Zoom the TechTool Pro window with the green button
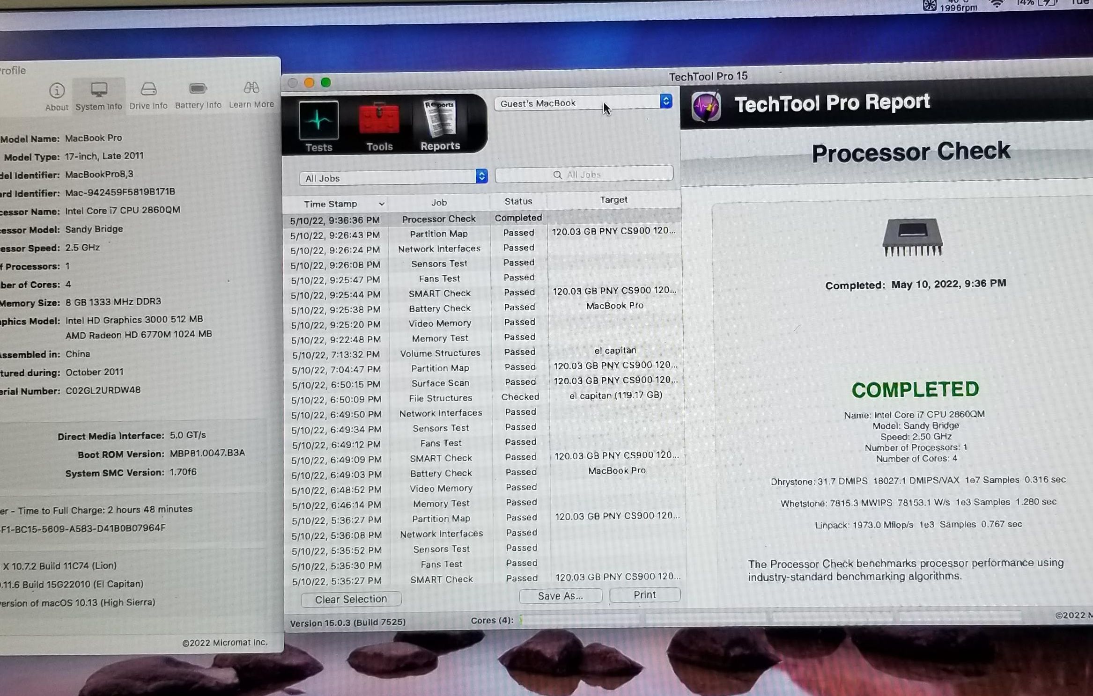 (326, 82)
